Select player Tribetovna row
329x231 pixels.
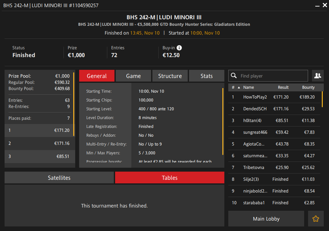point(274,167)
